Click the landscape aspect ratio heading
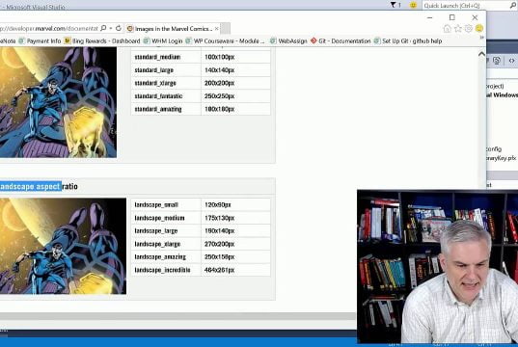The image size is (518, 347). tap(39, 187)
